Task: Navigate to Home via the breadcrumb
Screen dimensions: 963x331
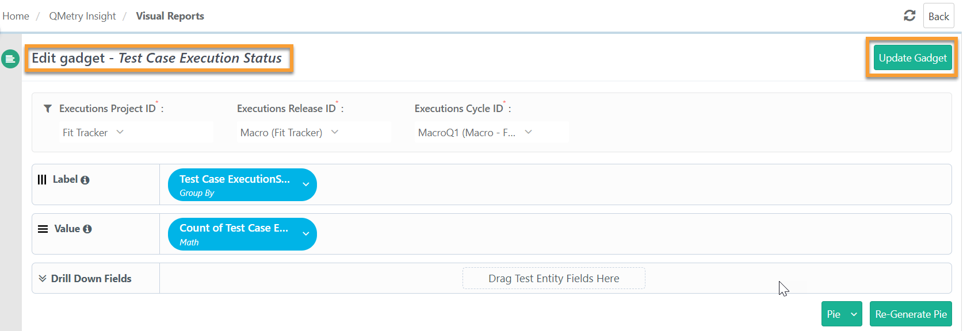Action: (x=16, y=16)
